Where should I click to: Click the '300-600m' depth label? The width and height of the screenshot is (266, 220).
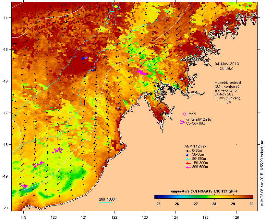tap(200, 167)
